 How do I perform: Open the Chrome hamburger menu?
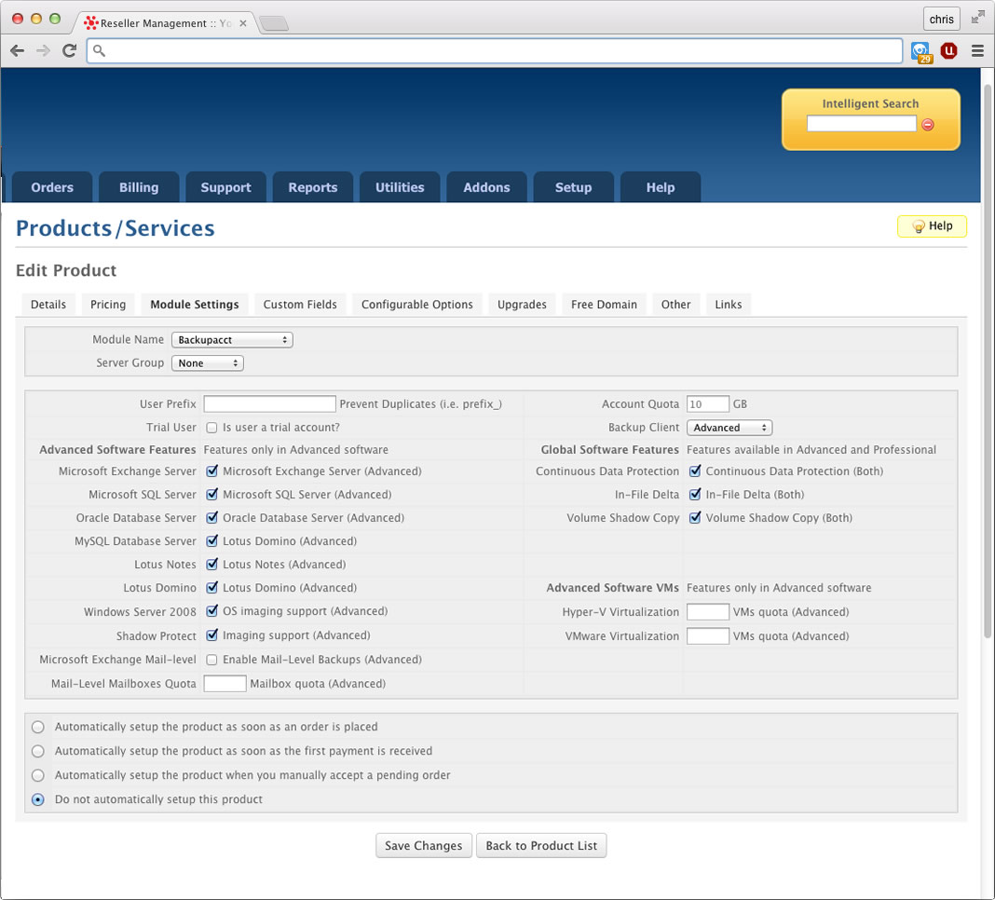point(977,50)
